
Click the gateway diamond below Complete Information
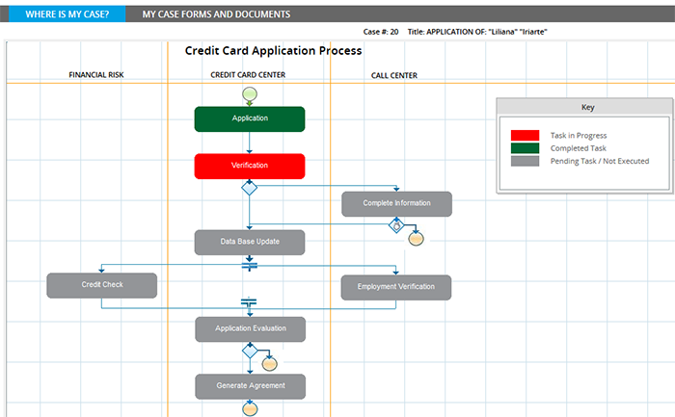[395, 225]
